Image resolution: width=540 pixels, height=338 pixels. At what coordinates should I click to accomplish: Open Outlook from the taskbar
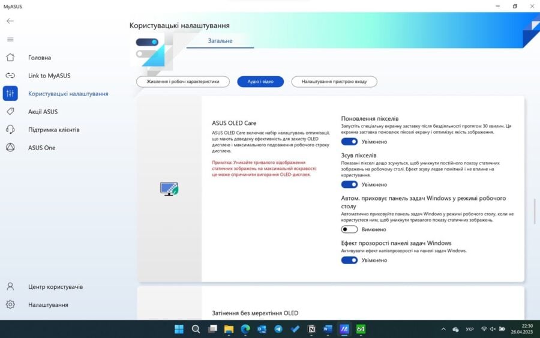(262, 330)
